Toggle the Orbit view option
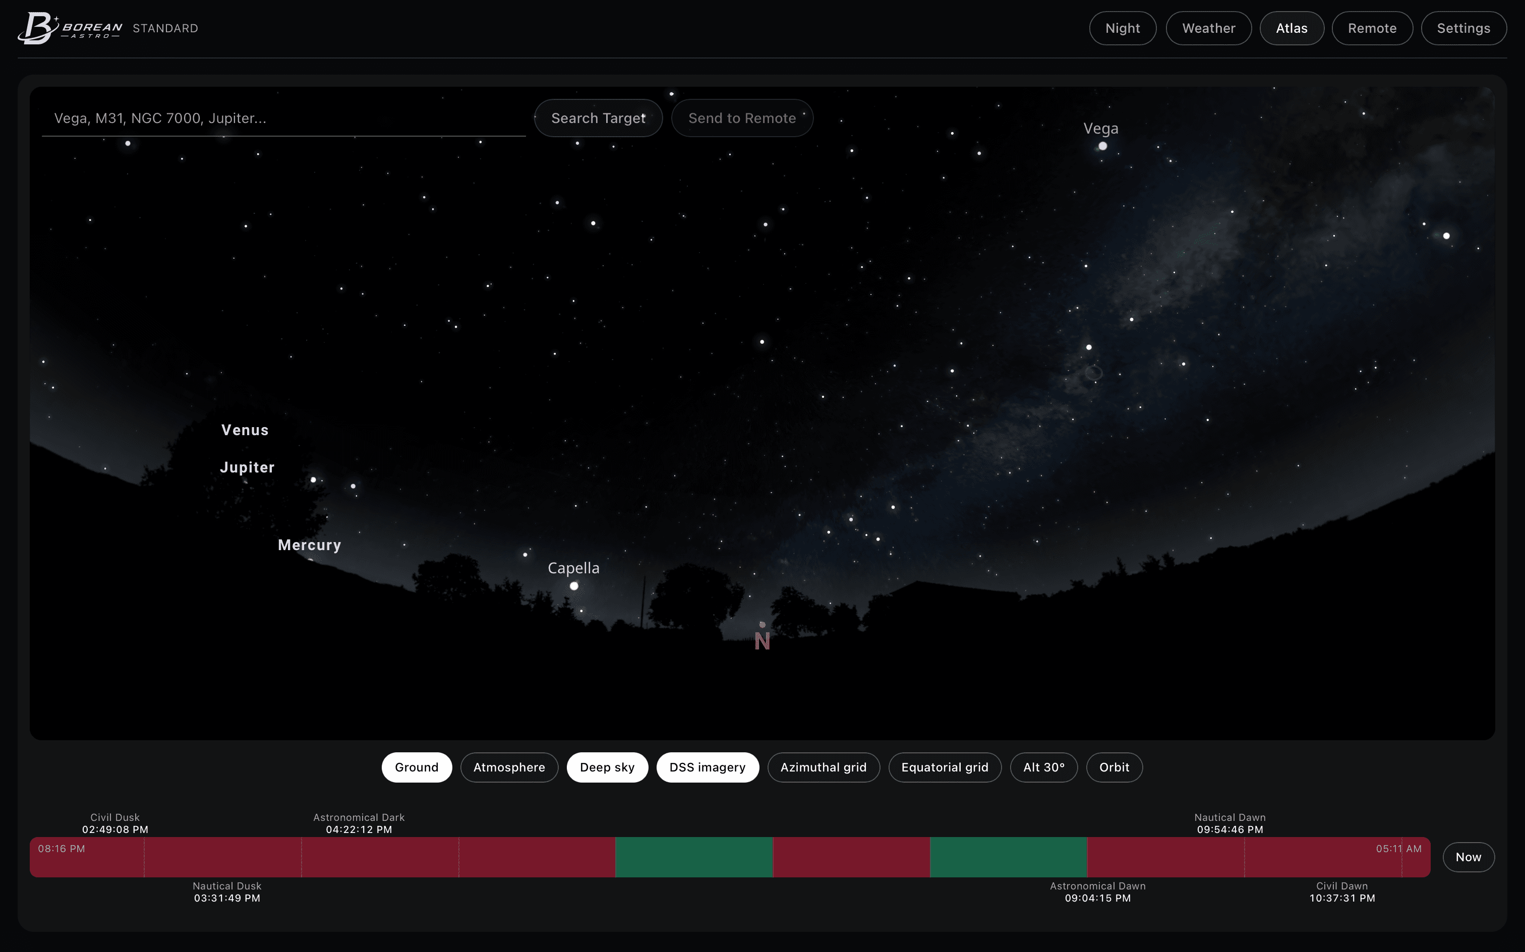This screenshot has height=952, width=1525. click(1114, 767)
